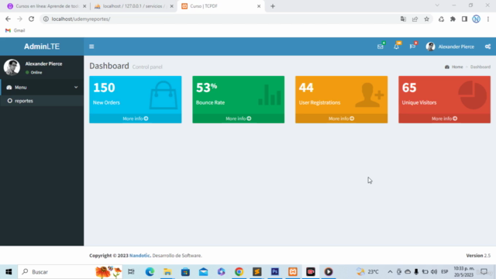Viewport: 496px width, 279px height.
Task: Toggle the browser side panel
Action: pos(464,19)
